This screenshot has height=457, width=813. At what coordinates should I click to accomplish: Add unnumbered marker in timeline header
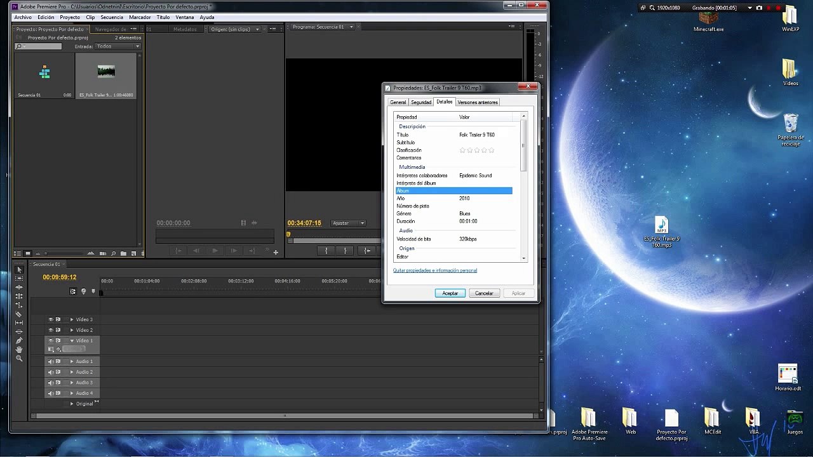coord(93,291)
